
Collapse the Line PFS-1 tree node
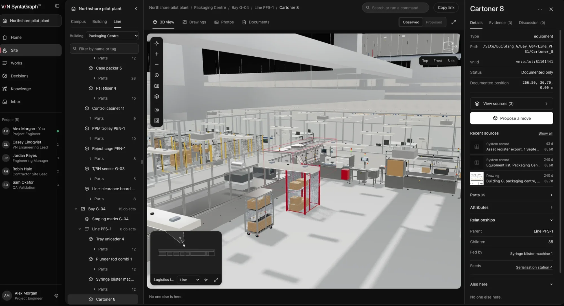coord(80,229)
